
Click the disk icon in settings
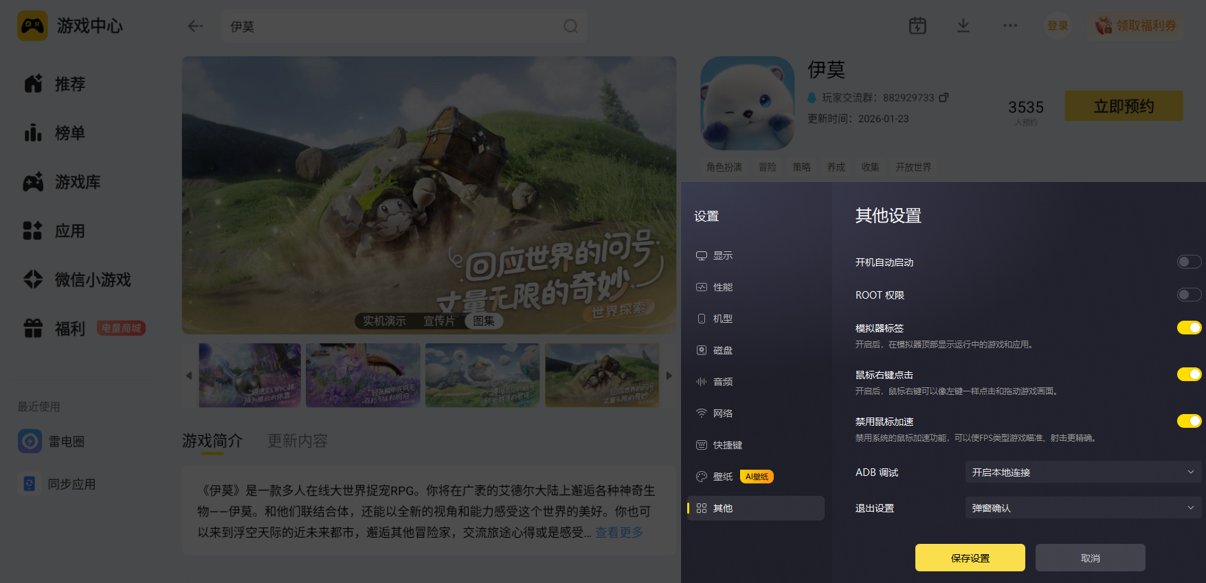(x=701, y=350)
